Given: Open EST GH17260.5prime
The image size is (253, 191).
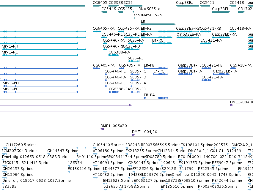Looking at the screenshot, I should (x=21, y=145).
